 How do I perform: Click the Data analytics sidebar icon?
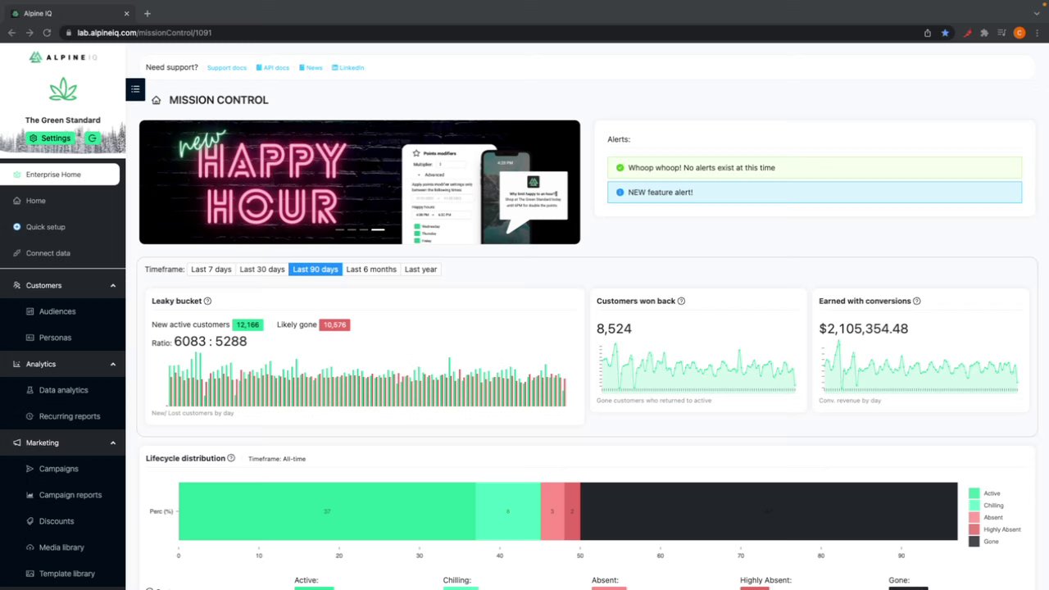[30, 390]
